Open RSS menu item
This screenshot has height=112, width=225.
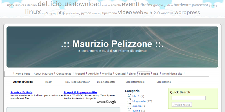(156, 74)
